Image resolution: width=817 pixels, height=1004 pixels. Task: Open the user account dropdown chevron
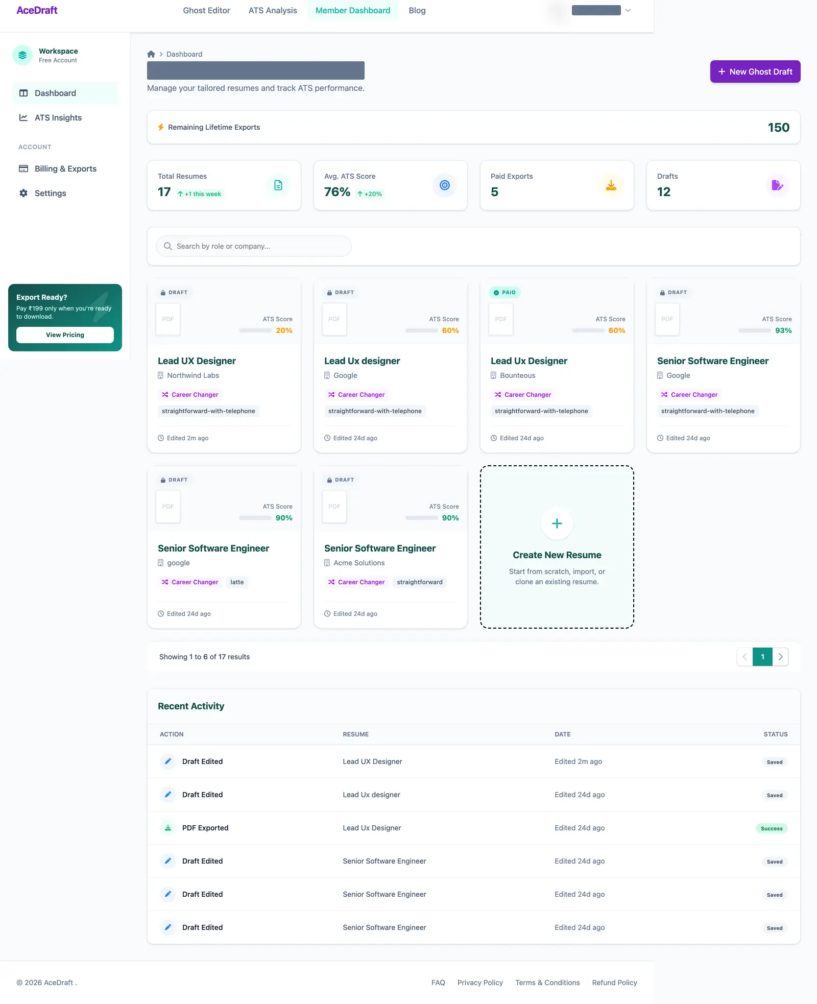click(628, 10)
